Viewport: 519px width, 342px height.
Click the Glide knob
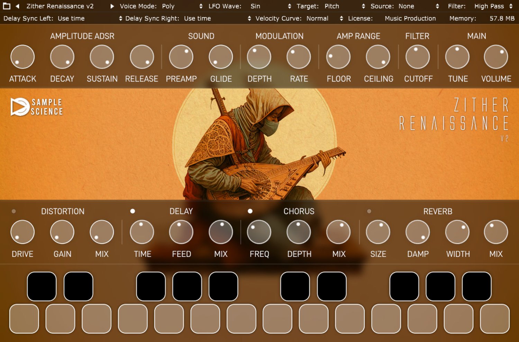pyautogui.click(x=221, y=57)
